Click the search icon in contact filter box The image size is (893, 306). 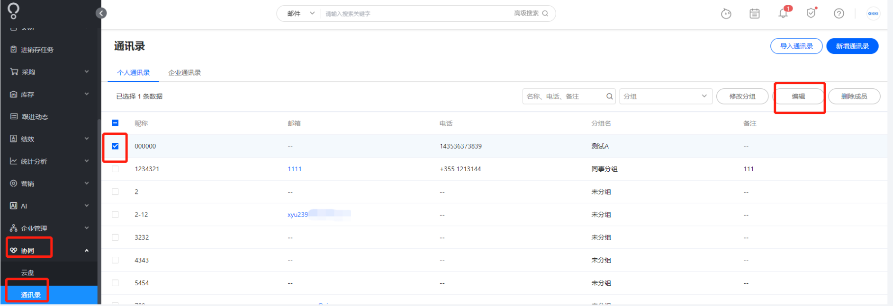click(x=610, y=96)
